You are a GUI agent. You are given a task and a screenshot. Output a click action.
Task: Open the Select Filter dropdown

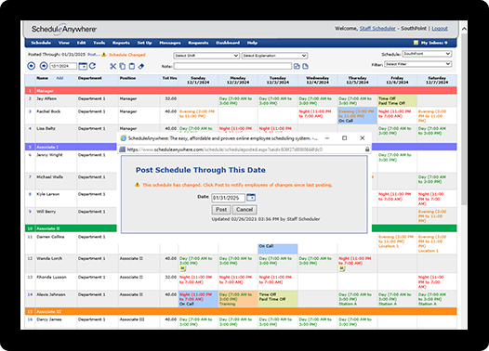click(x=418, y=64)
